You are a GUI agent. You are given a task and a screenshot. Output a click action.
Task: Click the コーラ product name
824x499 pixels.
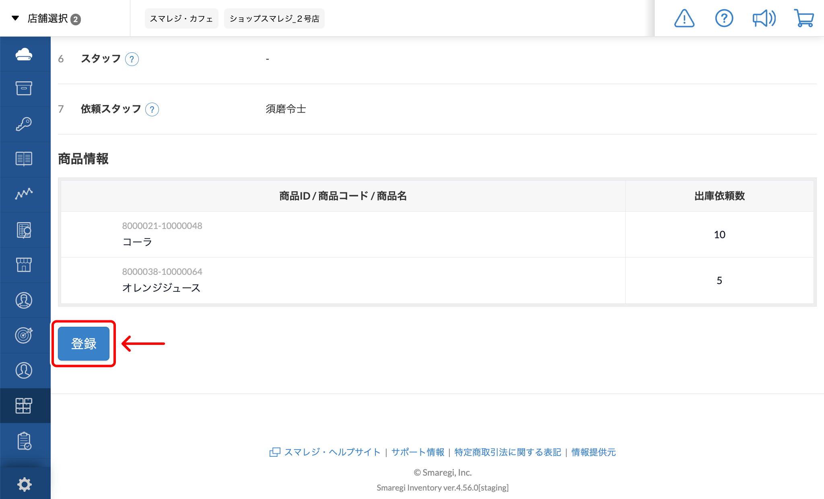137,242
